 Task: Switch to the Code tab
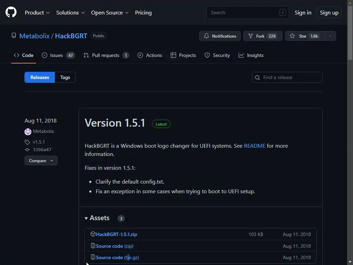pos(23,55)
